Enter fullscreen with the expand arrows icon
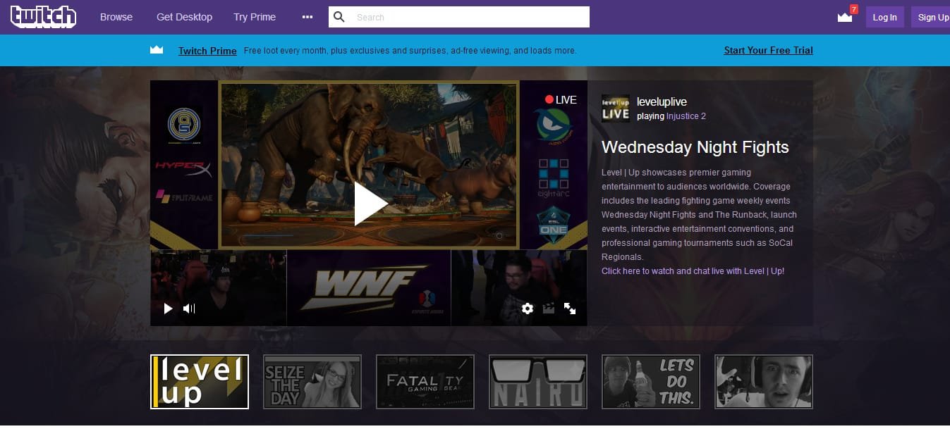 pos(570,308)
